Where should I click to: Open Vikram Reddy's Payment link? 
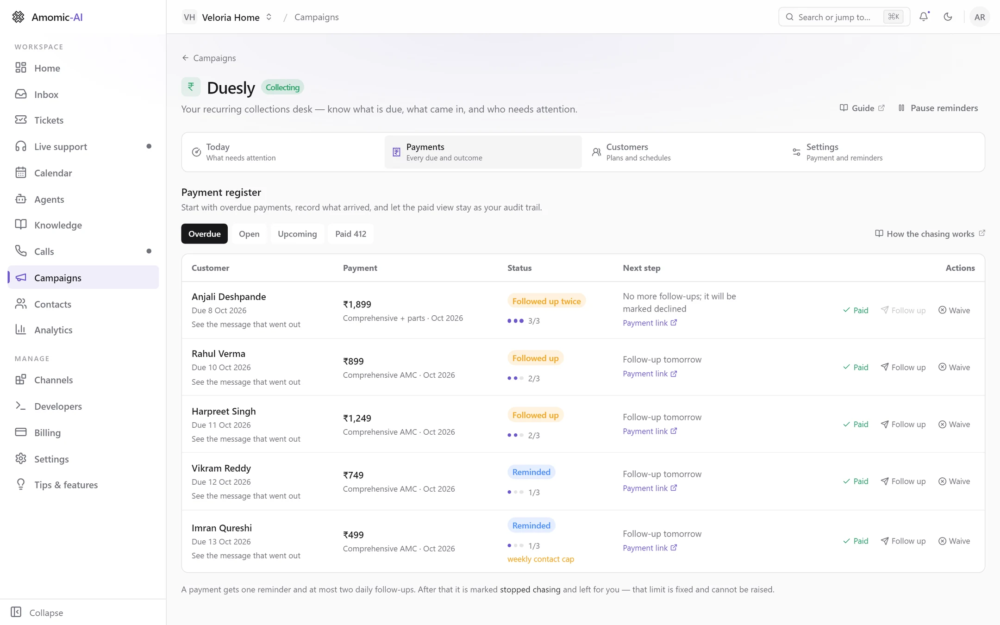[x=650, y=488]
